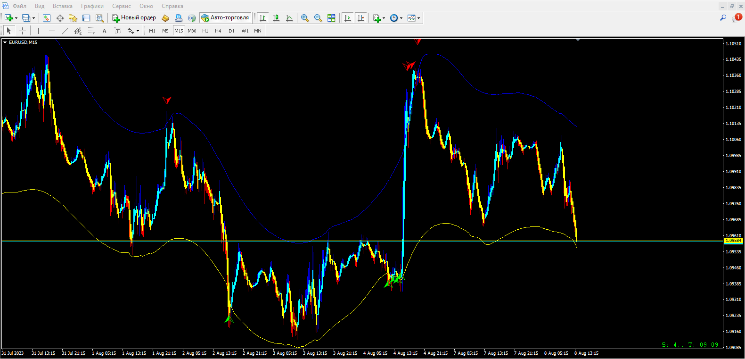
Task: Draw a vertical line
Action: pyautogui.click(x=38, y=31)
